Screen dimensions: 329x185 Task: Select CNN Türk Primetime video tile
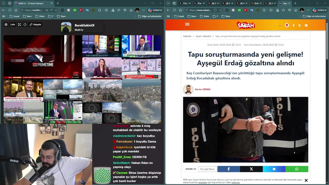point(43,57)
